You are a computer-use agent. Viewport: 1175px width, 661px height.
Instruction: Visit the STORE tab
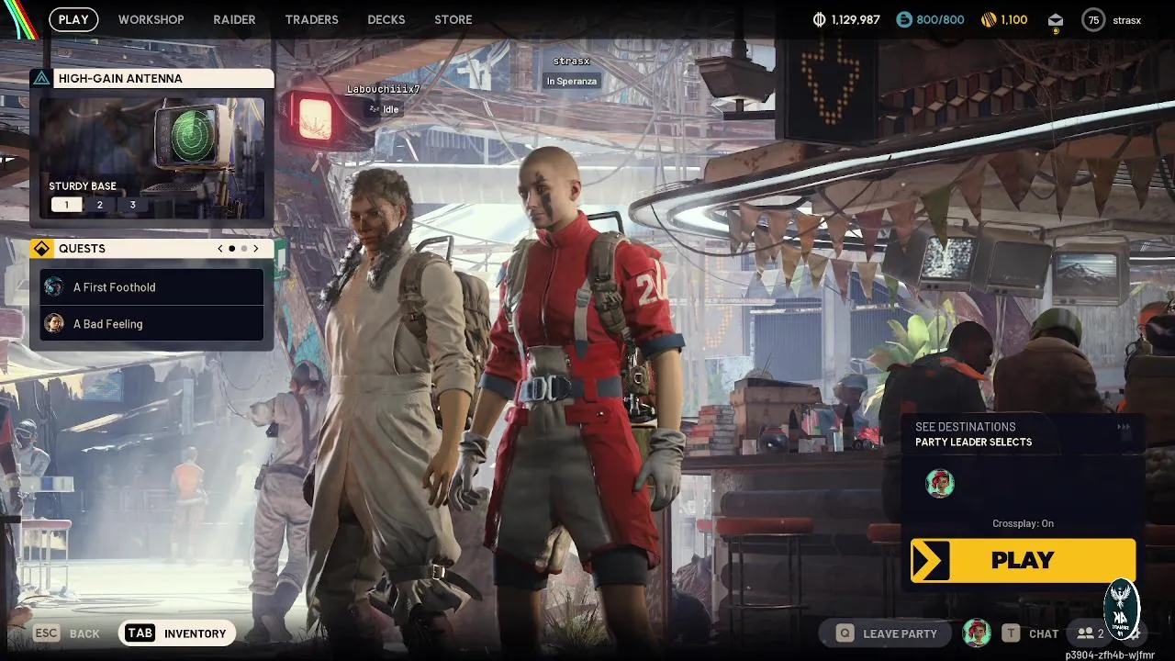pos(453,19)
